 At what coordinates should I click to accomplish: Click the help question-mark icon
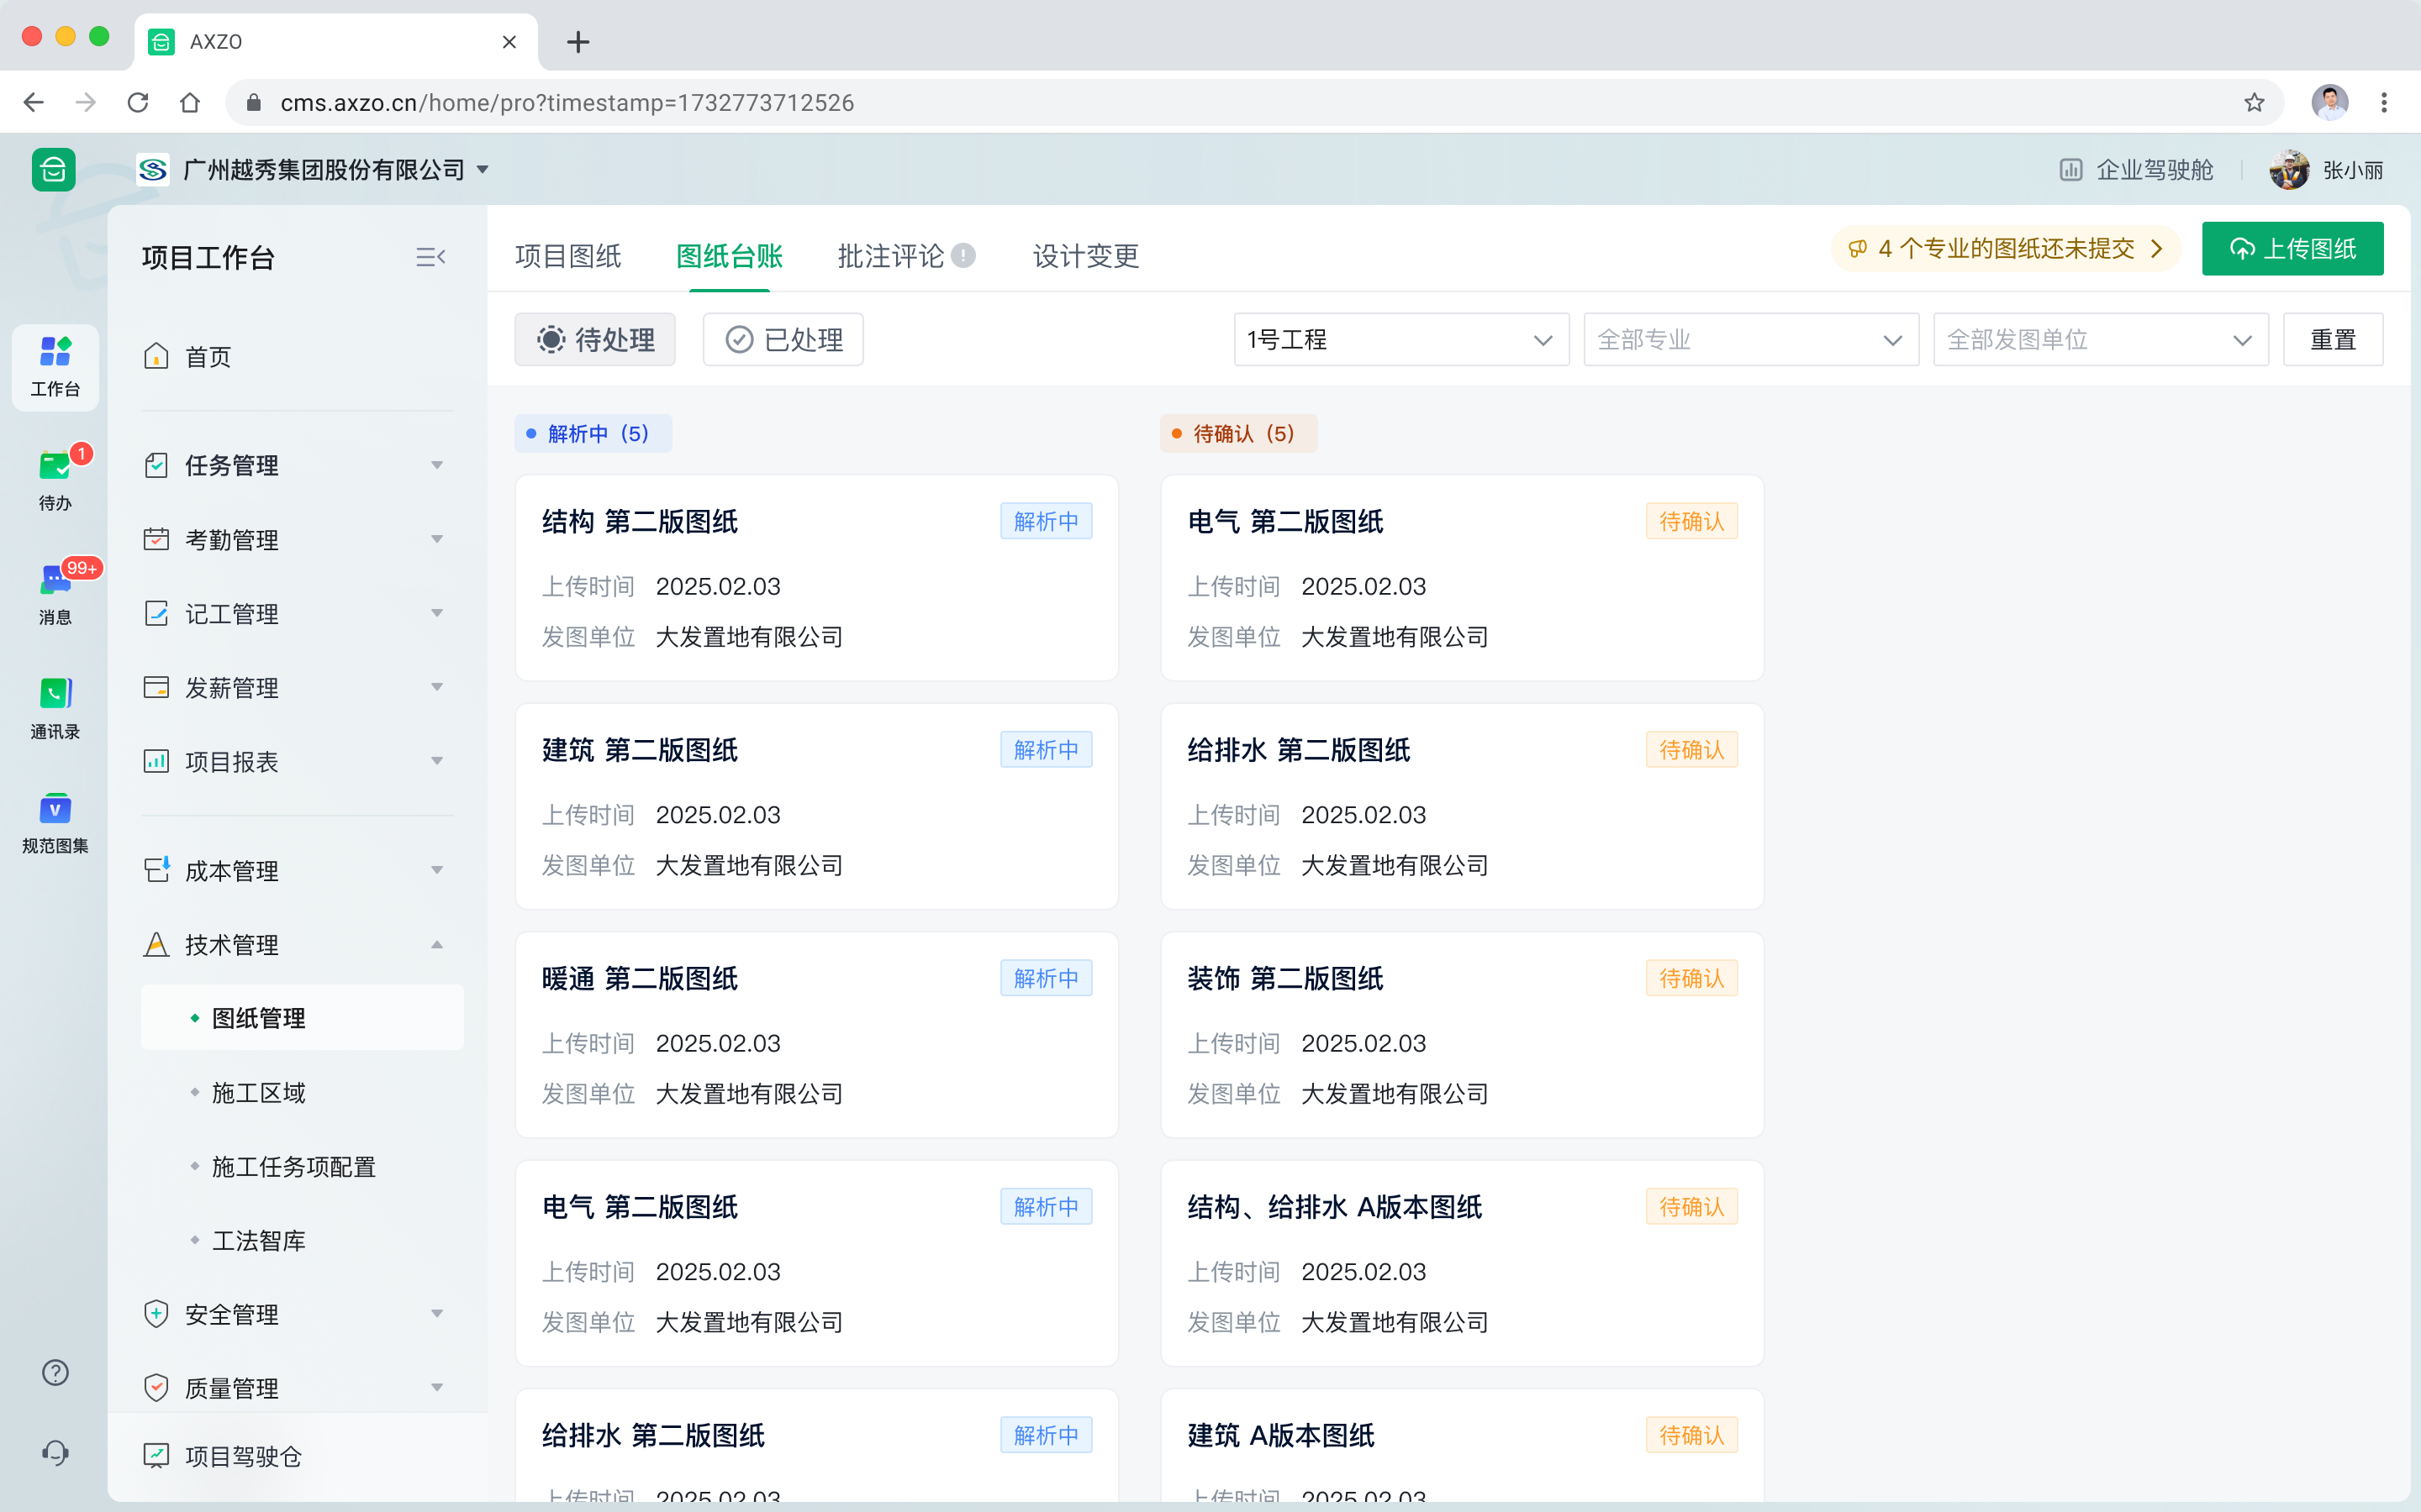pyautogui.click(x=54, y=1372)
